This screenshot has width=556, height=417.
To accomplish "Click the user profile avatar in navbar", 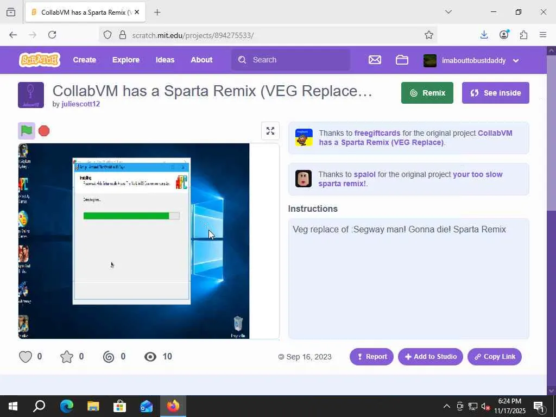I will pos(430,61).
